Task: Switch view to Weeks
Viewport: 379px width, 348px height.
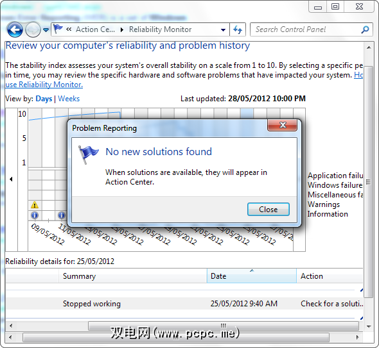Action: (69, 99)
